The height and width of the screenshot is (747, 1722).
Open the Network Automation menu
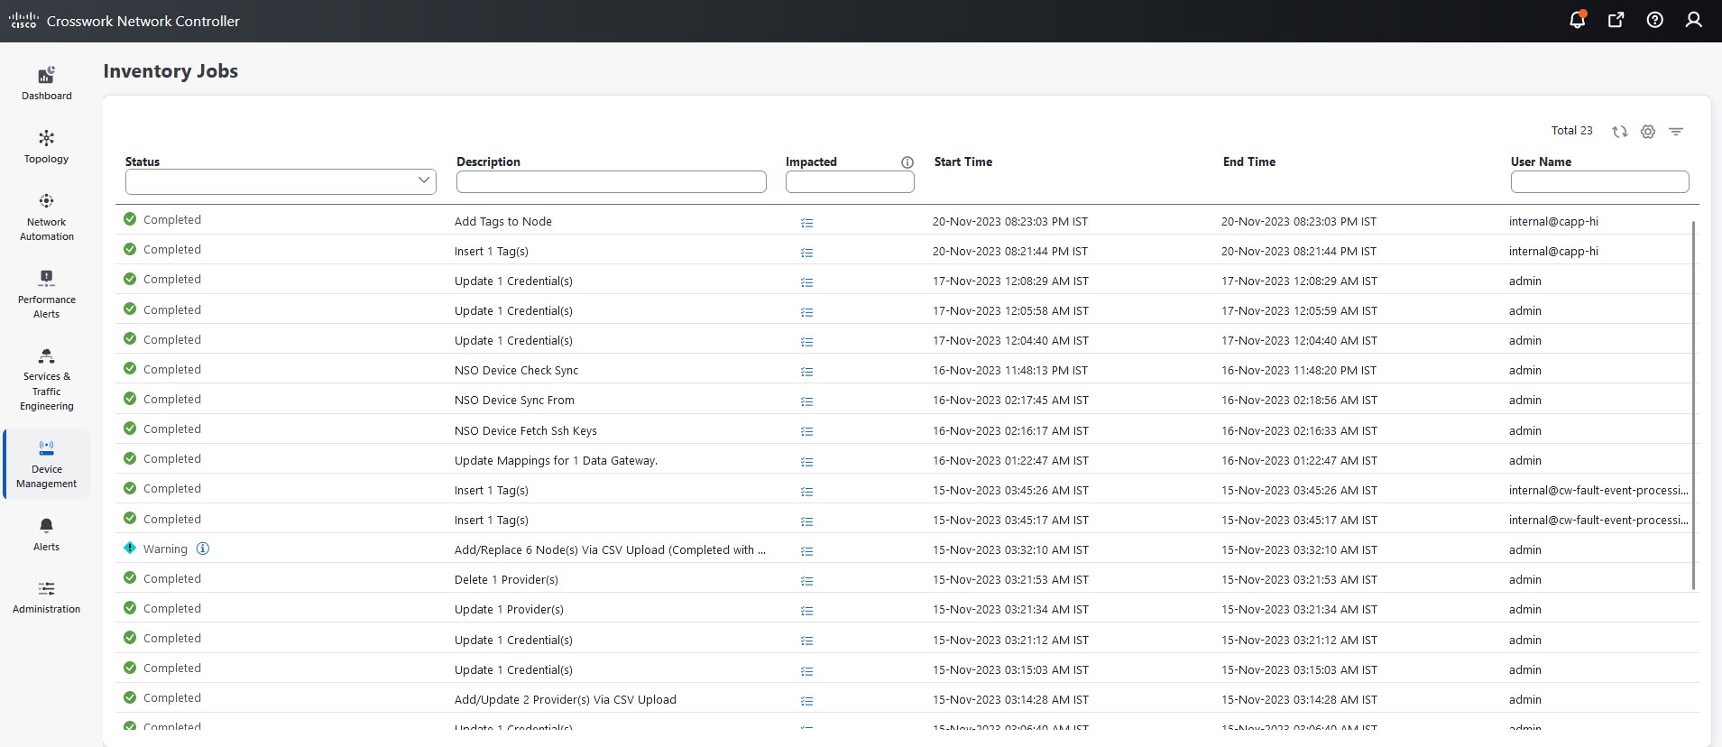click(x=47, y=217)
